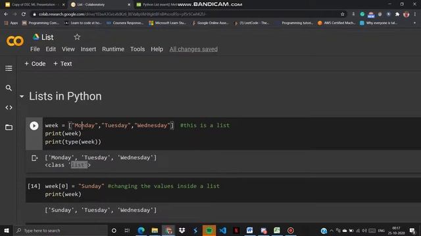
Task: Open the LeetCode bookmark
Action: [251, 23]
